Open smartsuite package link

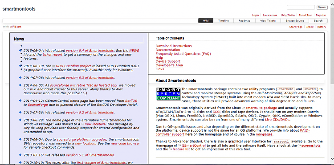point(261,108)
